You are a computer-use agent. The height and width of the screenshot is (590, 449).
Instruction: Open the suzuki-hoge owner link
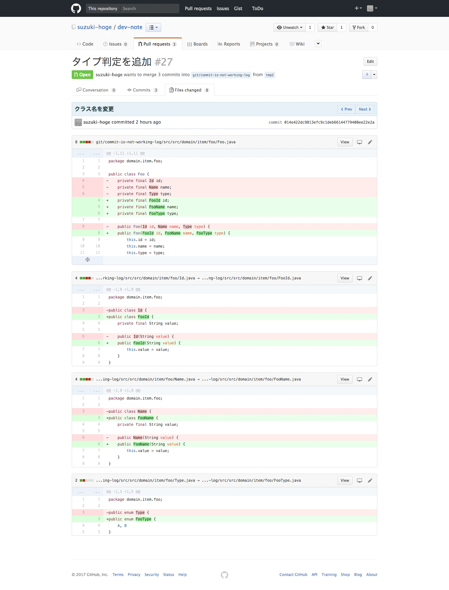[94, 27]
